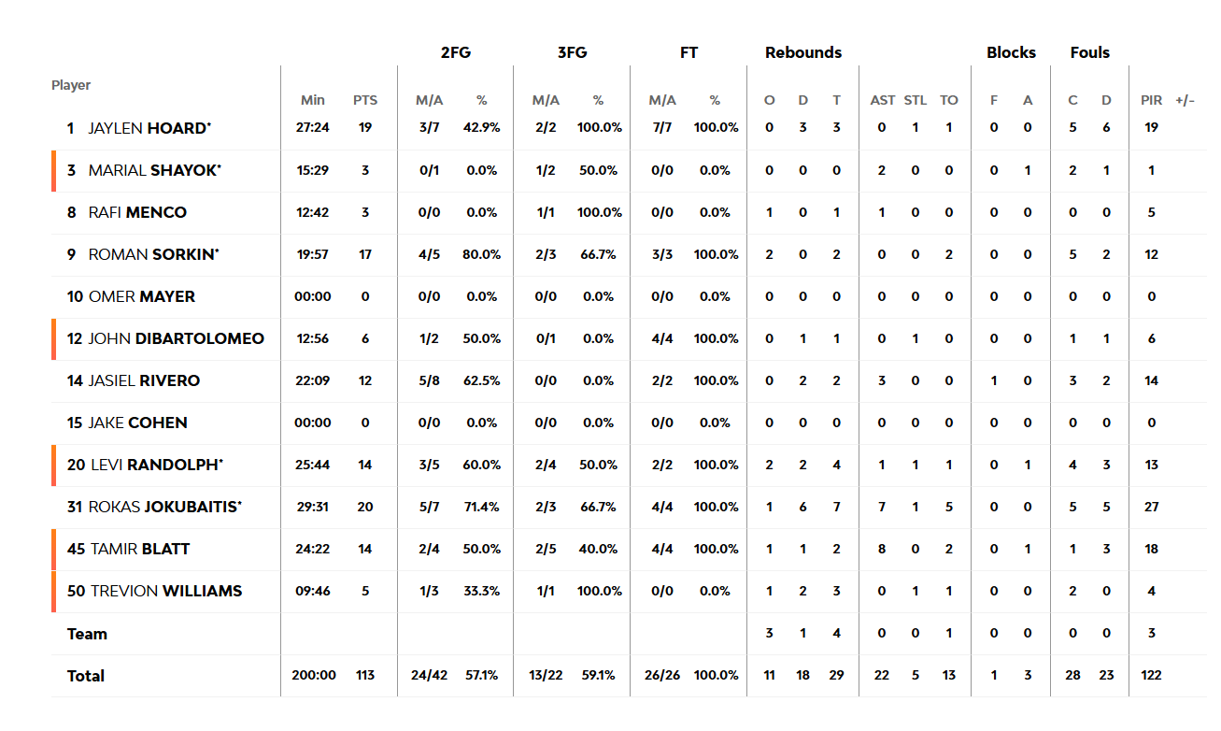Open Jasiel Rivero's profile

click(144, 380)
